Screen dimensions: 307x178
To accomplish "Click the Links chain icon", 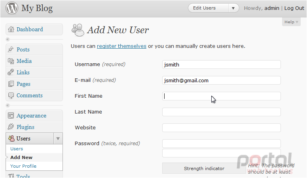I will (11, 72).
